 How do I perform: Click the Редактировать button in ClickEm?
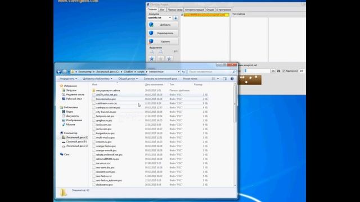[163, 33]
